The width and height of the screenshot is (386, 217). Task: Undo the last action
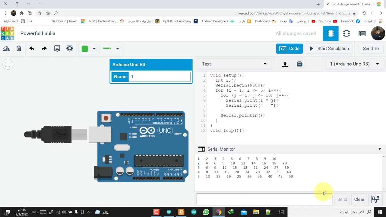pos(32,49)
